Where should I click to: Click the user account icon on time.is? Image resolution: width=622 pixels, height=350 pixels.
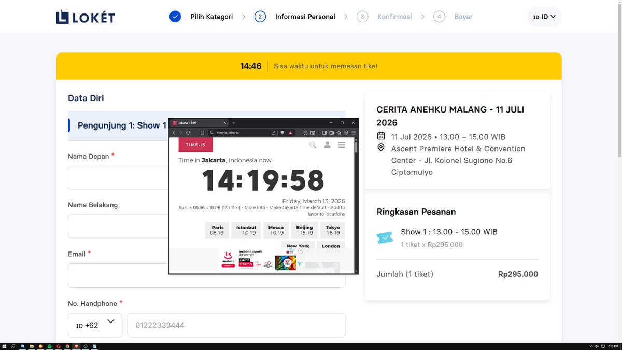point(328,145)
